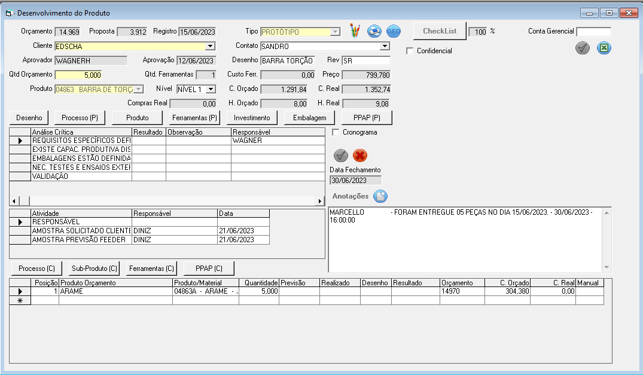Click the Quantidade column header

pyautogui.click(x=259, y=283)
